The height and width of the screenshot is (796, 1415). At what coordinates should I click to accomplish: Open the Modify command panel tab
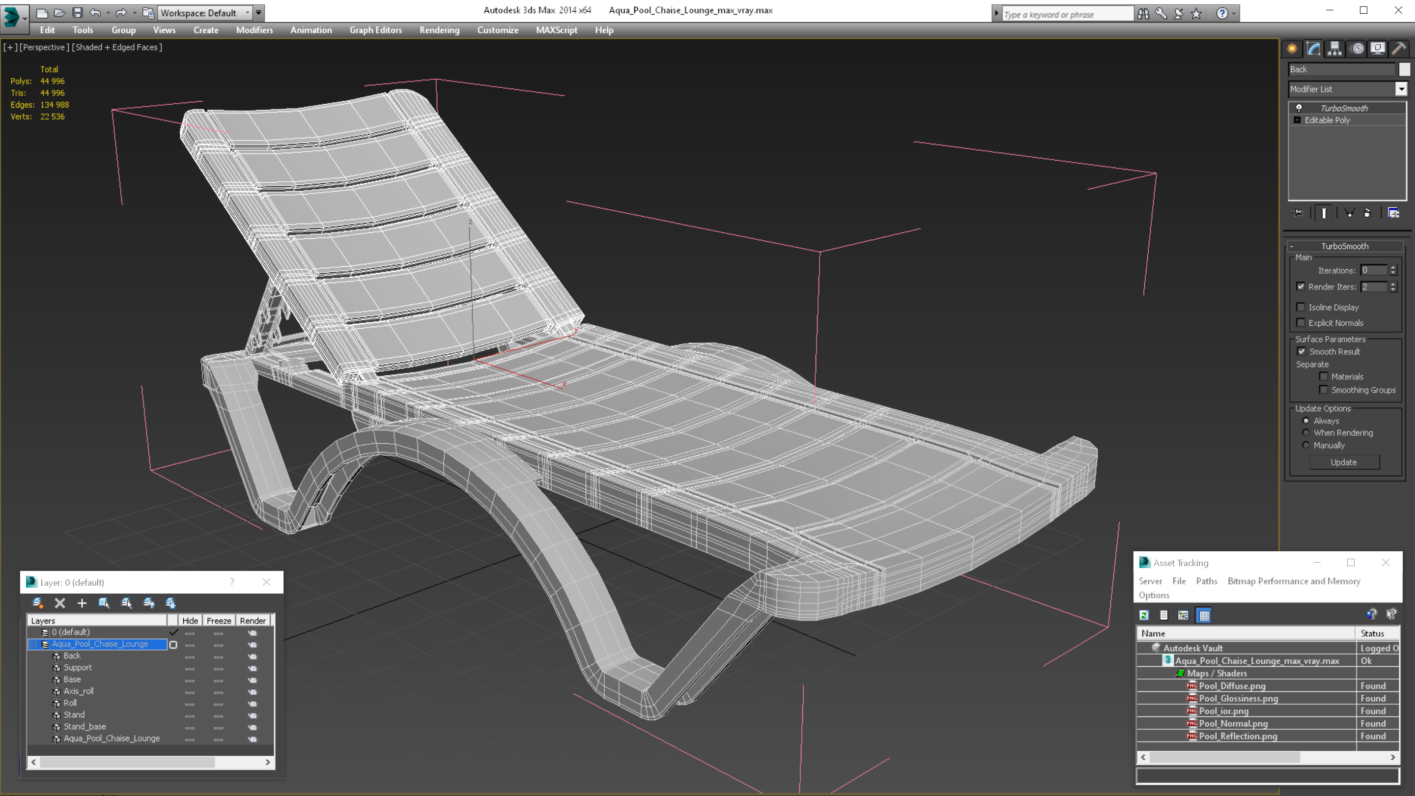click(x=1313, y=49)
